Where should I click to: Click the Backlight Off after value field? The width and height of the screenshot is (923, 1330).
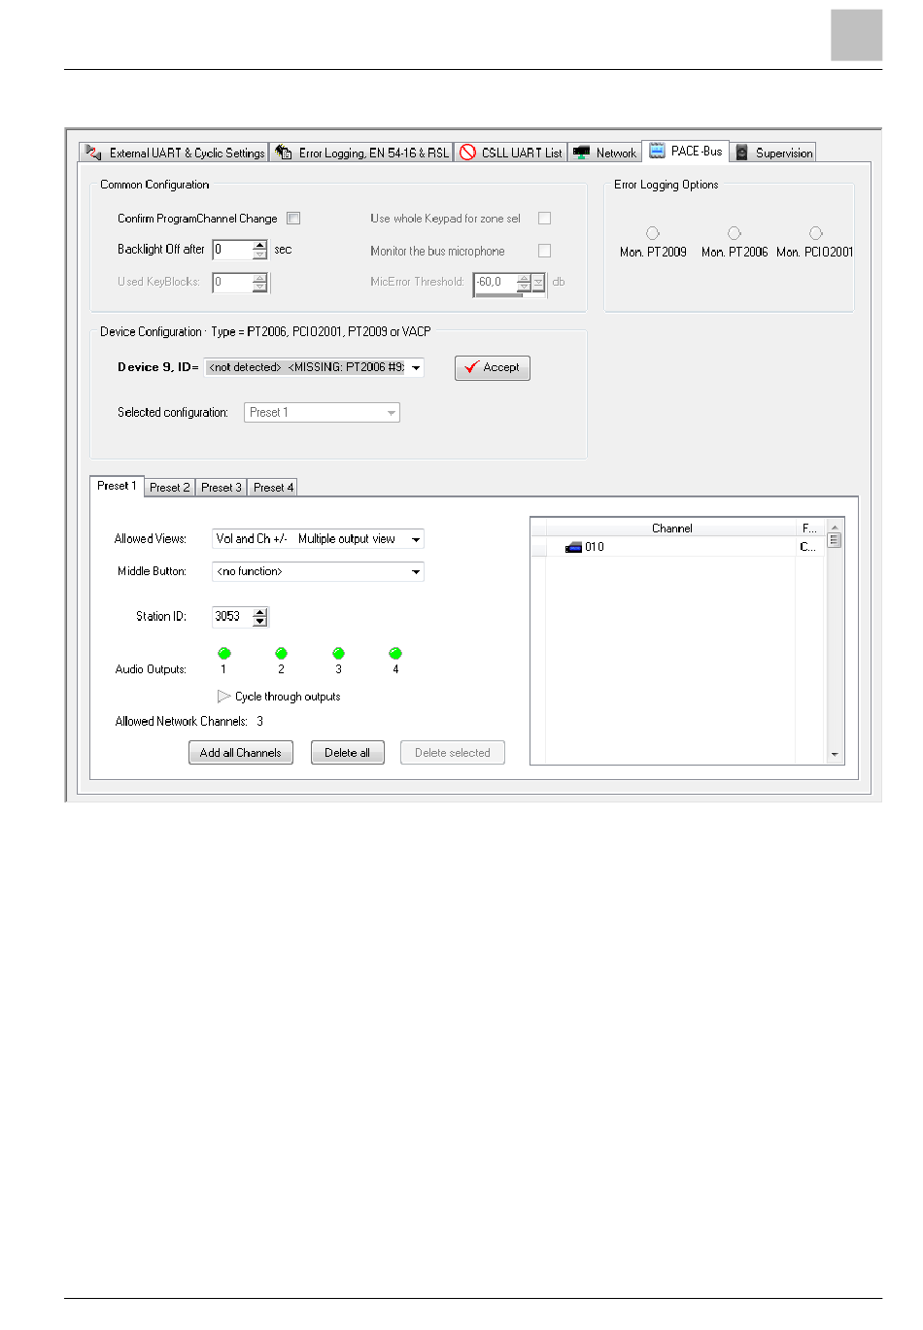point(232,250)
